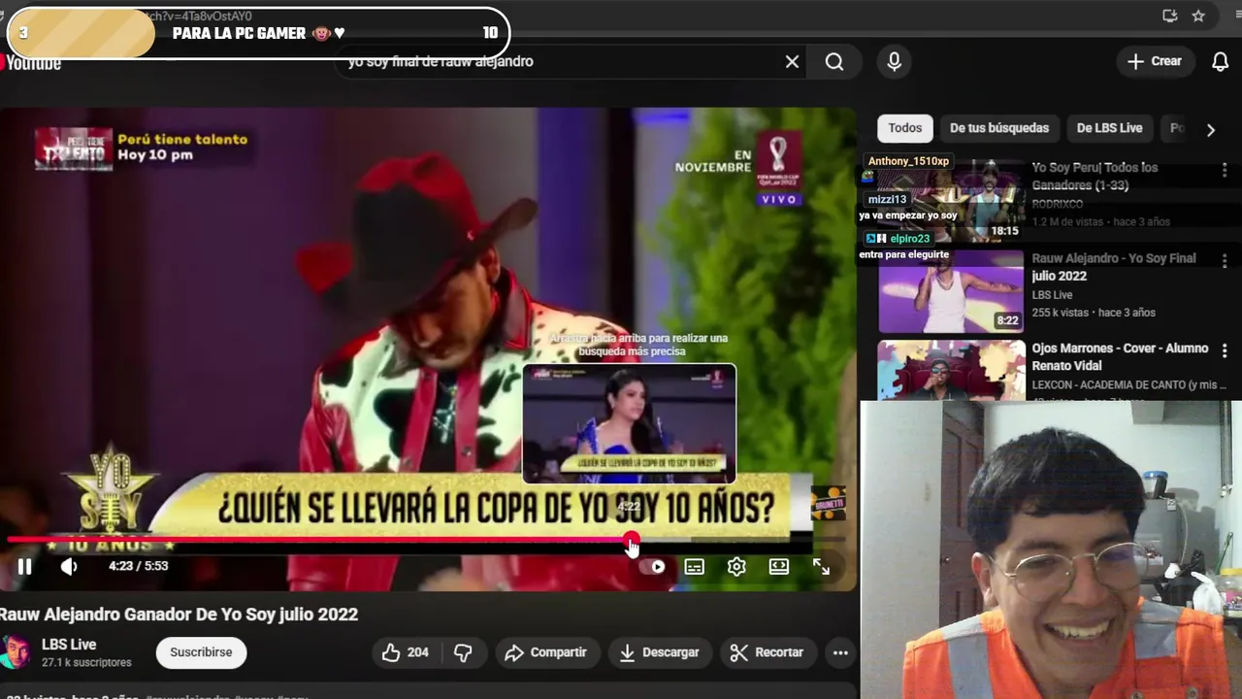This screenshot has height=699, width=1242.
Task: Clip the video with Recortar
Action: pyautogui.click(x=767, y=652)
